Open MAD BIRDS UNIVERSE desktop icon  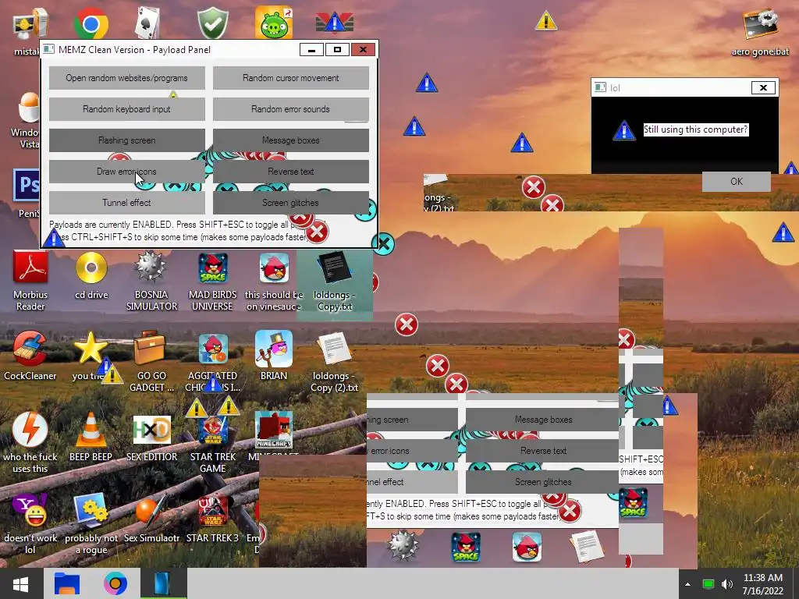(212, 280)
